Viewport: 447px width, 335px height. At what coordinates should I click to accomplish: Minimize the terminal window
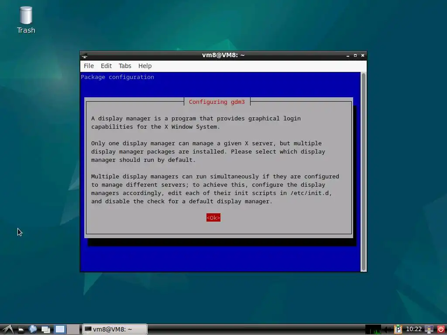tap(348, 55)
